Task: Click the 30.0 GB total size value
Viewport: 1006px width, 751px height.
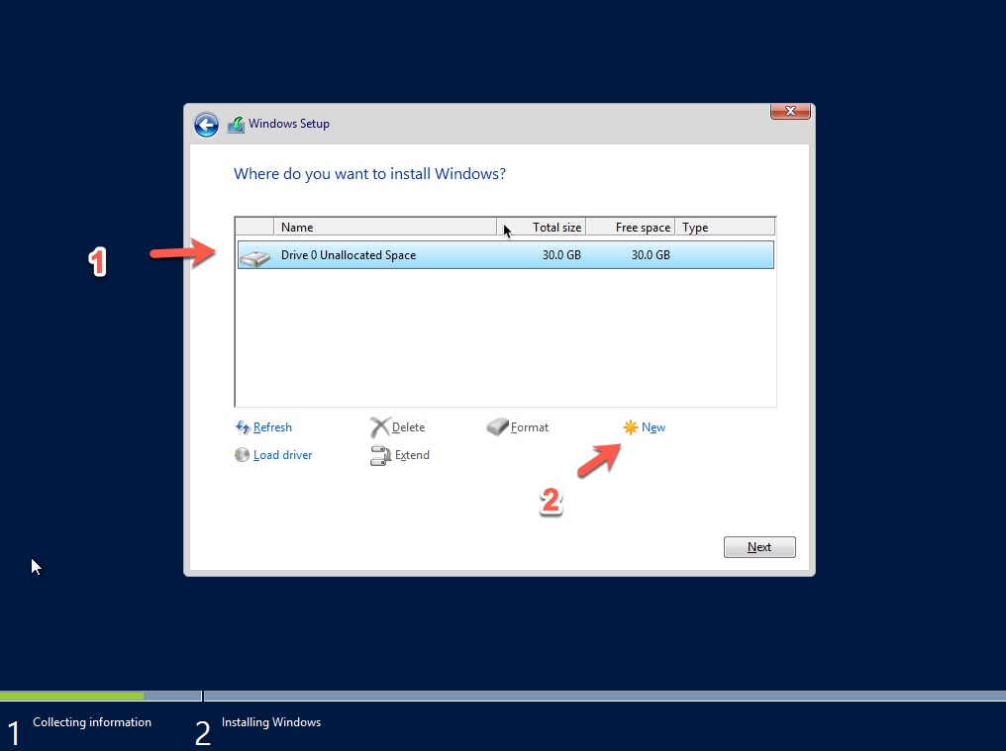Action: (x=561, y=254)
